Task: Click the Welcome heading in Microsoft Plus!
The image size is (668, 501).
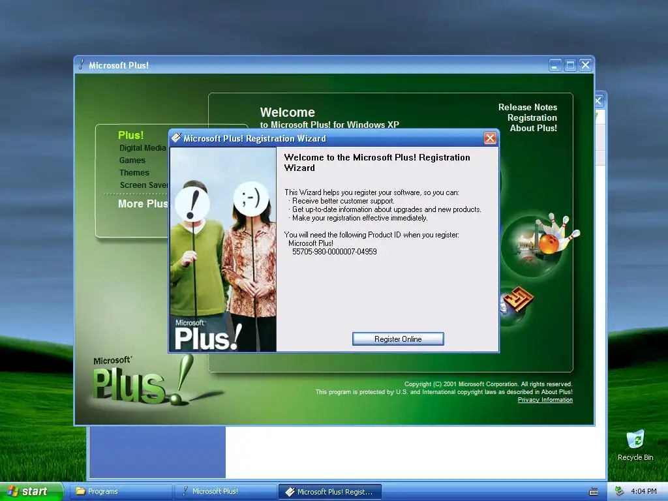Action: [288, 112]
